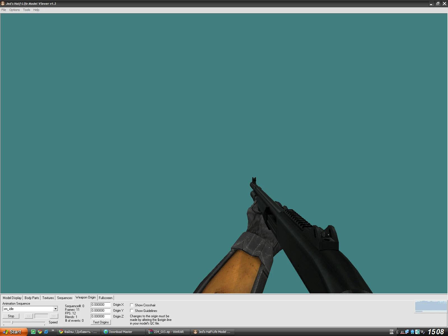Launch Google Chrome from quick launch
This screenshot has height=336, width=448.
(40, 332)
